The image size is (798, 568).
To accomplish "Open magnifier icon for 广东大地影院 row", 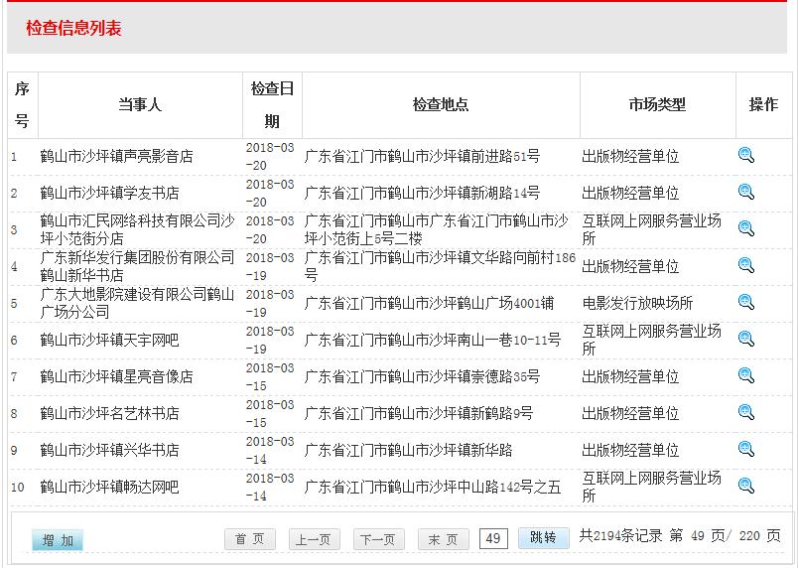I will point(746,302).
